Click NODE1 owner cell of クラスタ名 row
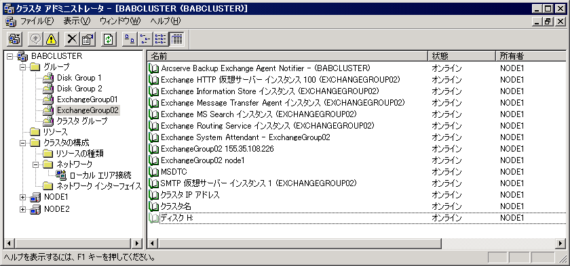570x266 pixels. (x=512, y=206)
